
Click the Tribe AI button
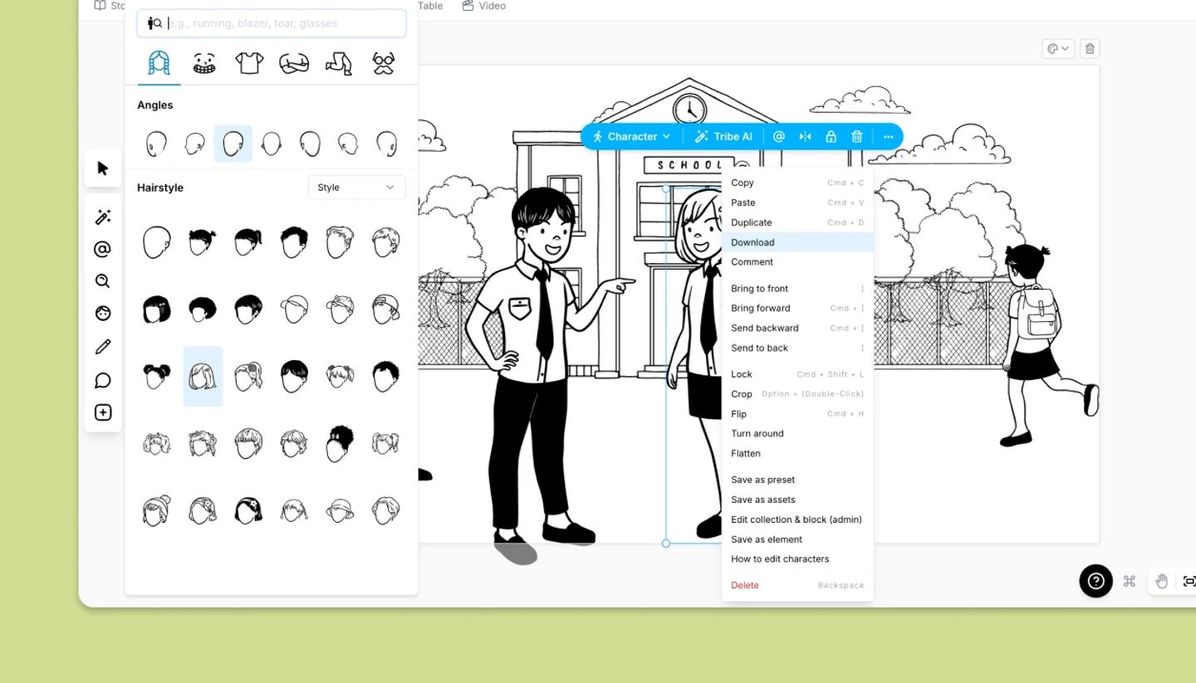[723, 136]
